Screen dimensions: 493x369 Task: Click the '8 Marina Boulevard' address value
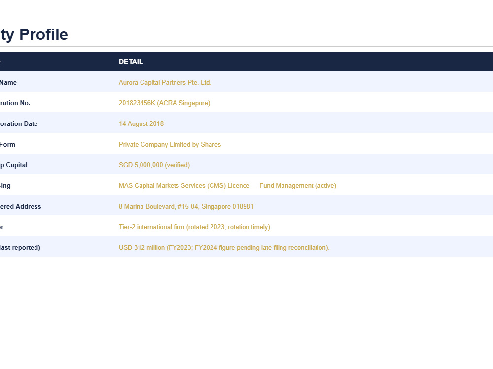186,207
